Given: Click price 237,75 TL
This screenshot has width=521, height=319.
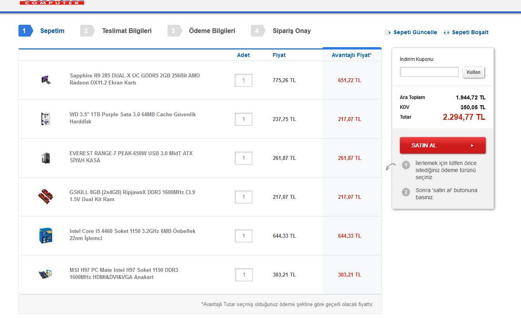Looking at the screenshot, I should click(x=284, y=119).
